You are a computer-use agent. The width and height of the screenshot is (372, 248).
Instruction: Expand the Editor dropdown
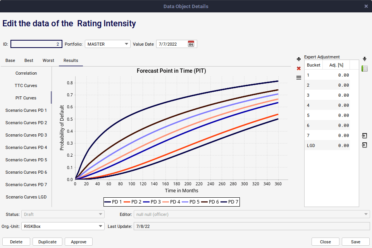[x=366, y=214]
